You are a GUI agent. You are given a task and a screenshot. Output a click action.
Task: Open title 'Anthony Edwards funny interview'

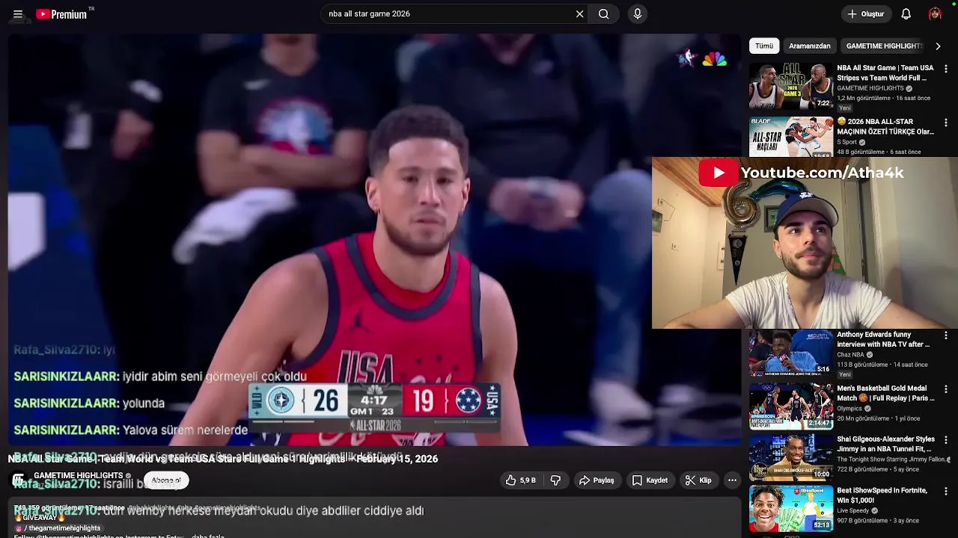(883, 339)
